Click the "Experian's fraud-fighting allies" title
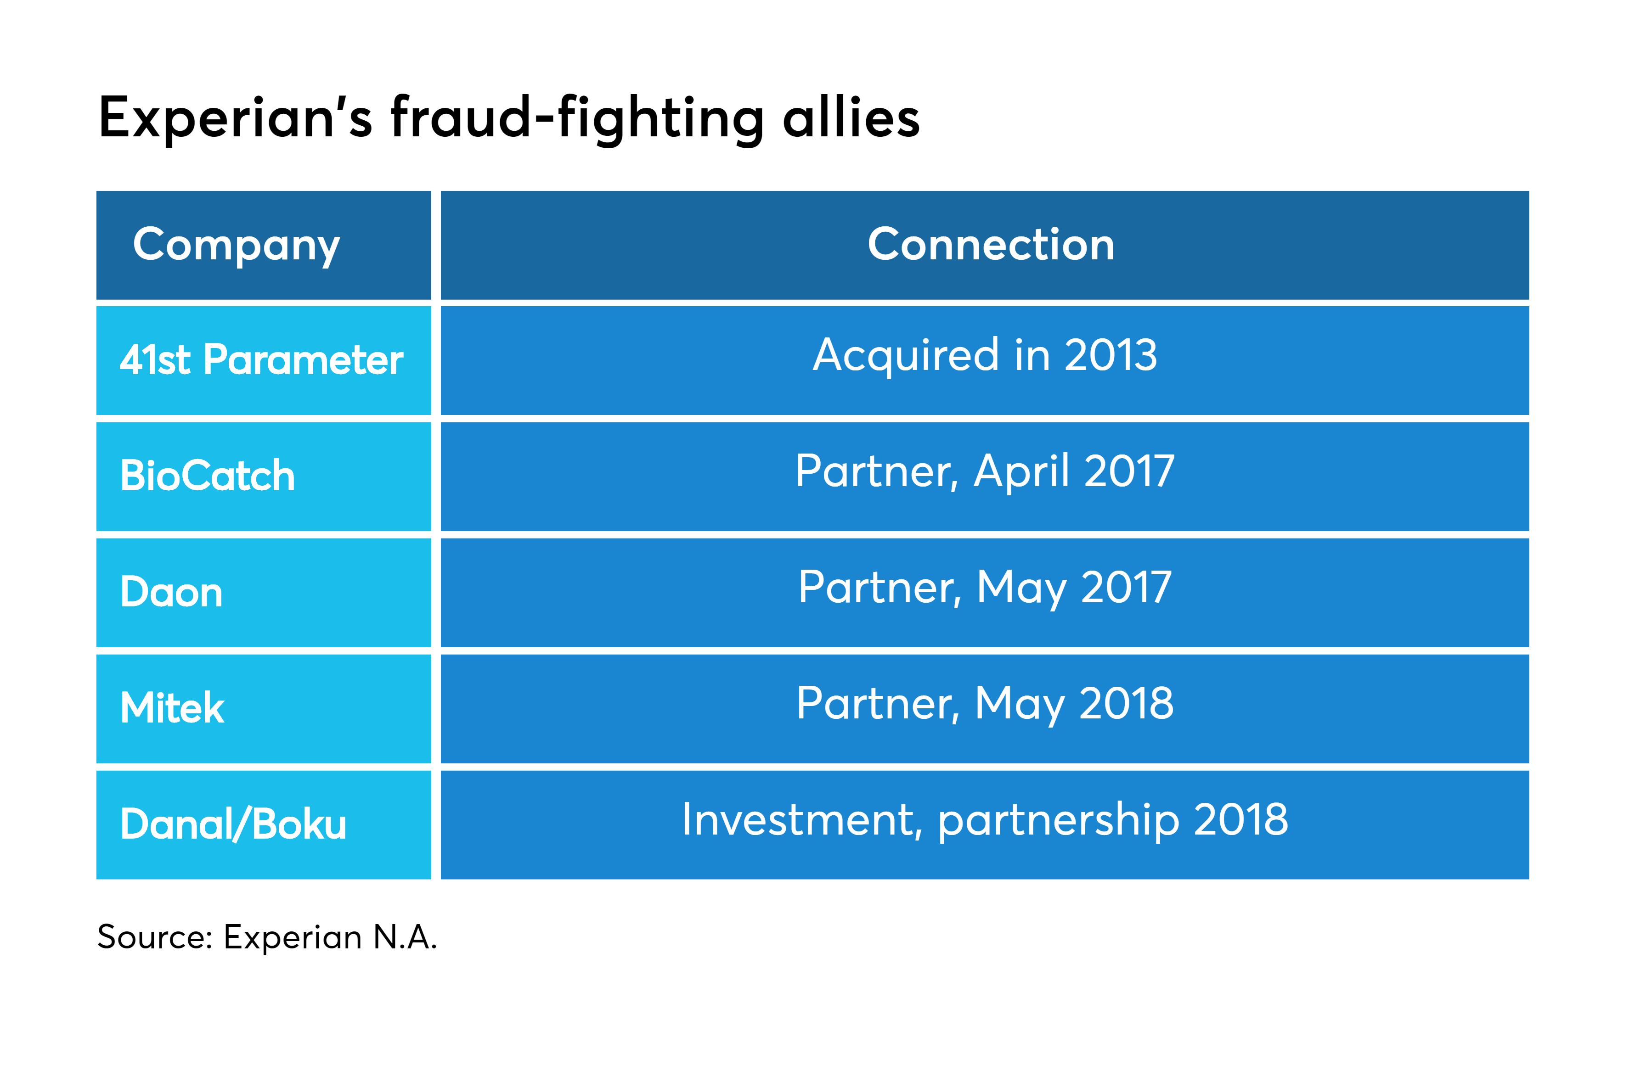Screen dimensions: 1635x1065 [509, 119]
